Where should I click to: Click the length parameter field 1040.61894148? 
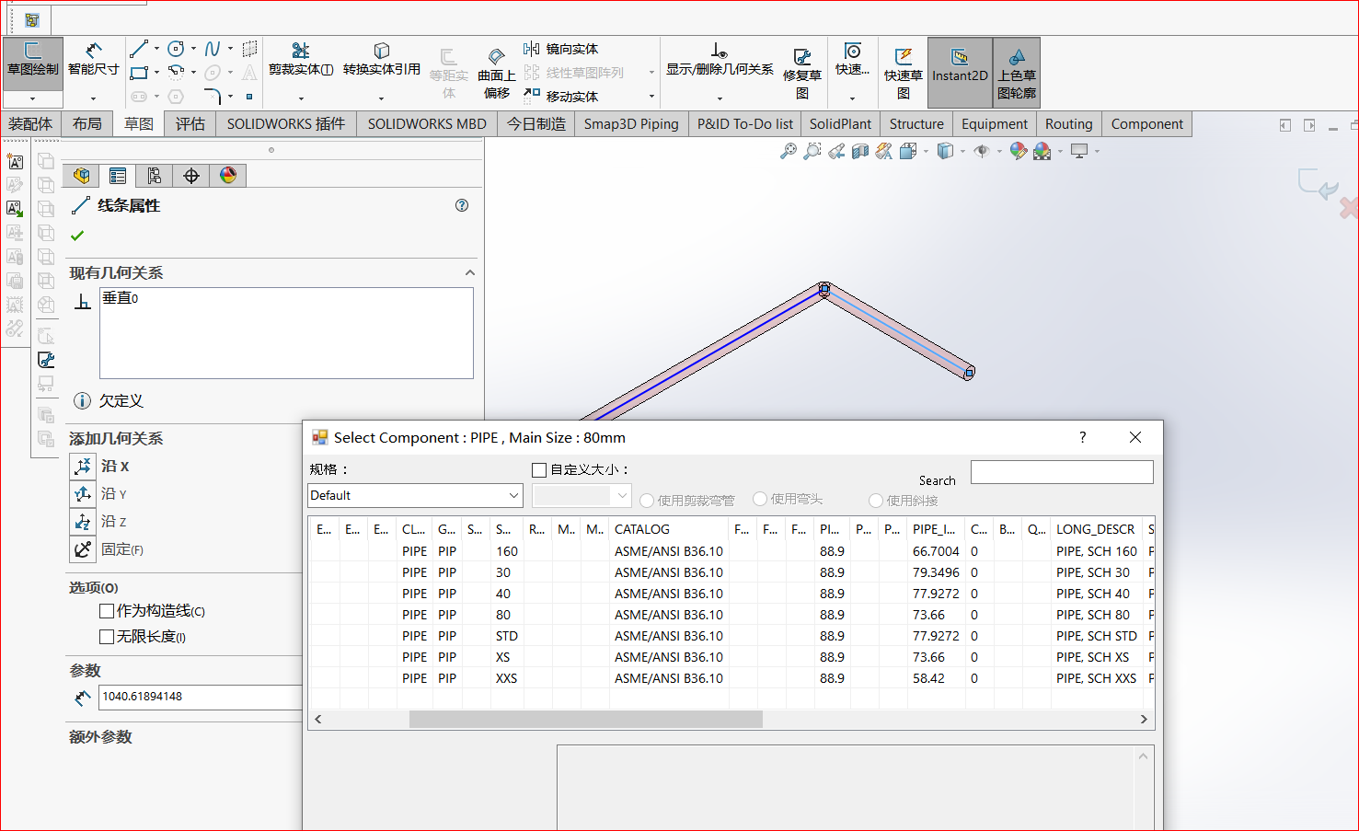[x=200, y=697]
